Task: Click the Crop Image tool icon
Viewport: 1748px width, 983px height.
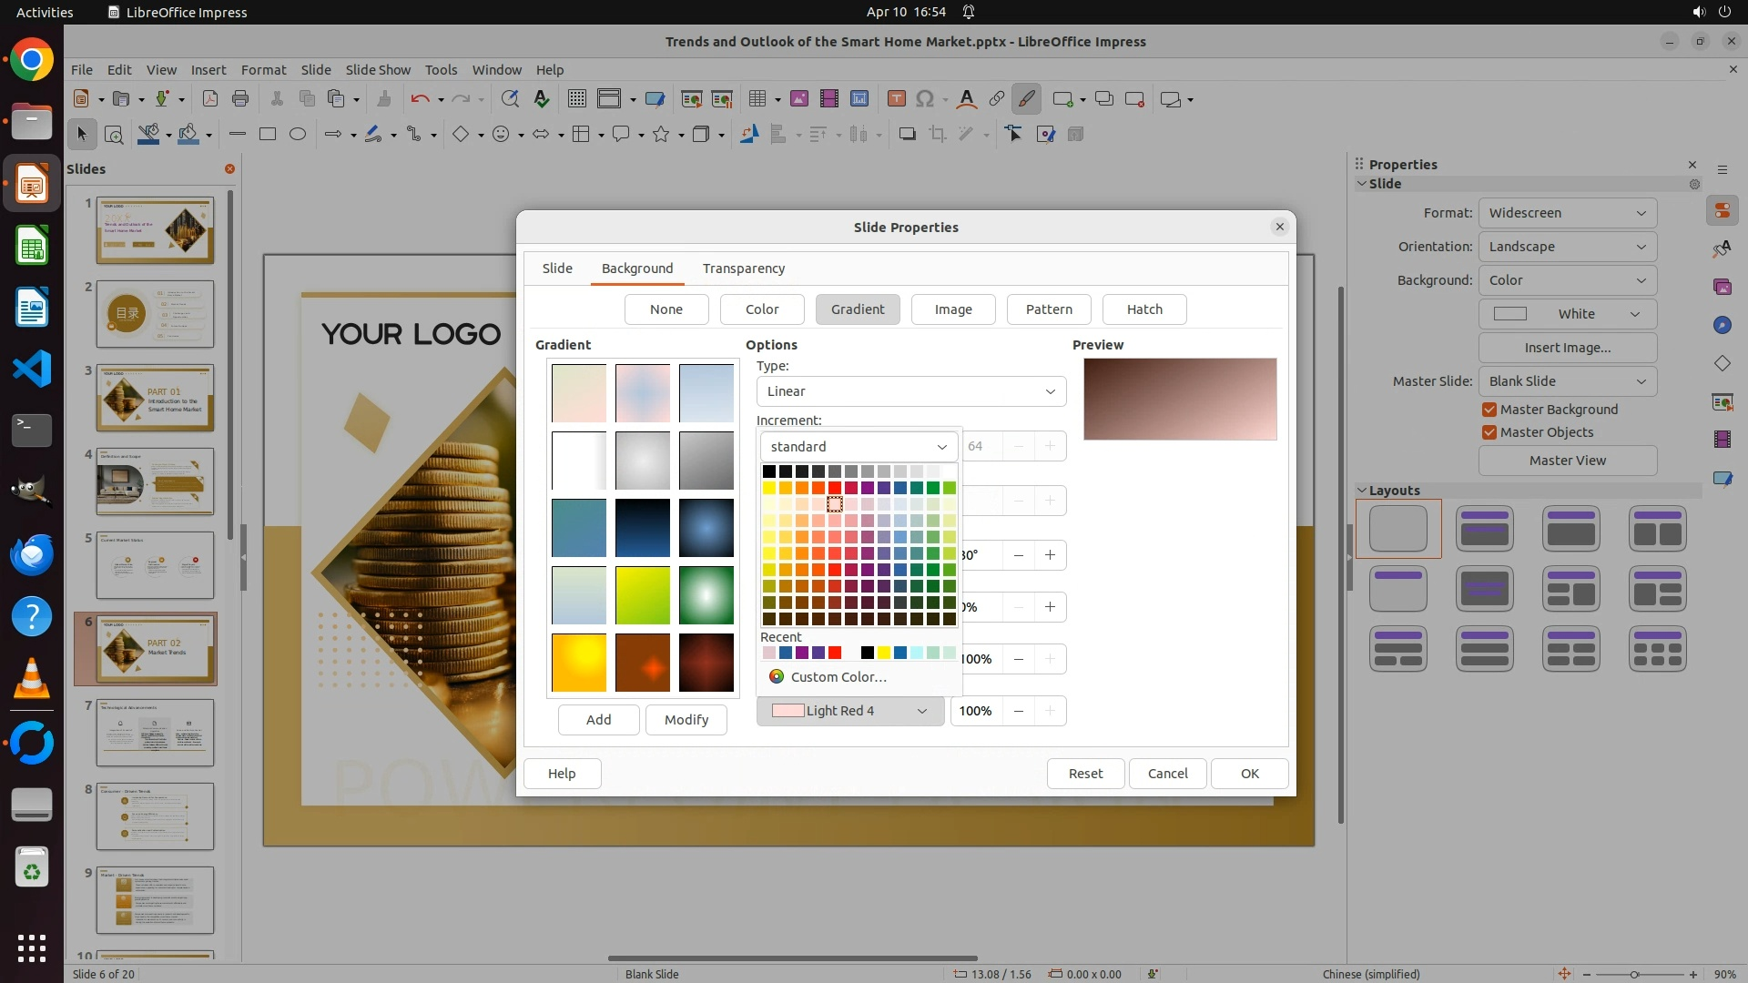Action: (x=937, y=135)
